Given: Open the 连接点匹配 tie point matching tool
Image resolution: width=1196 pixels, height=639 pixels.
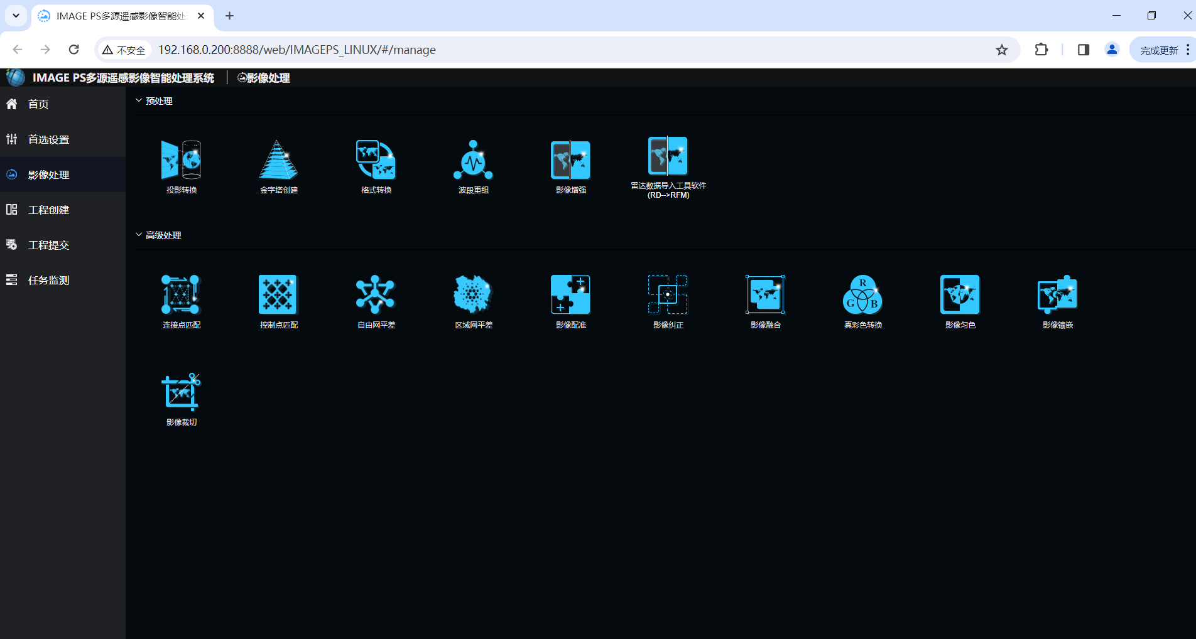Looking at the screenshot, I should [x=181, y=295].
